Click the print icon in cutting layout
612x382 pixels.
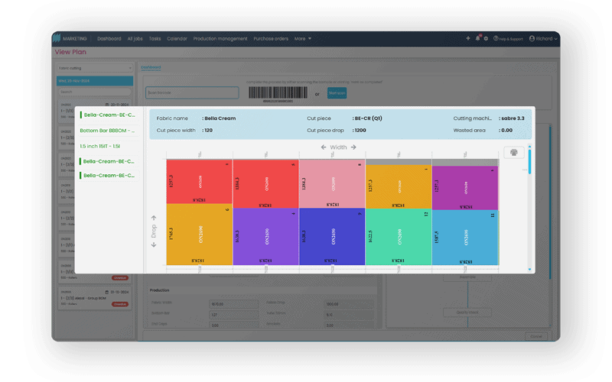(x=513, y=152)
